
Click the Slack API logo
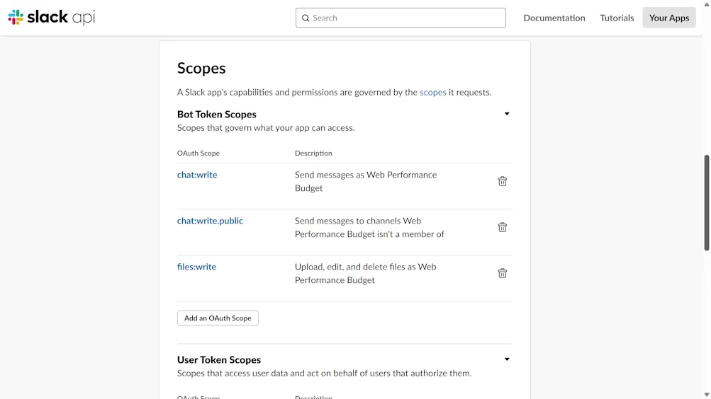(x=52, y=17)
